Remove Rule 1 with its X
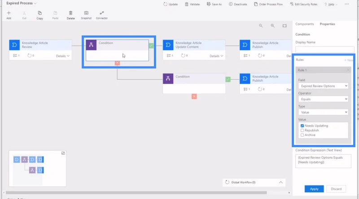359x199 pixels. pos(348,70)
